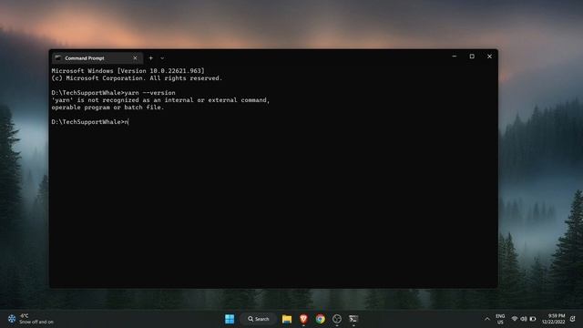Launch Google Chrome from taskbar
The height and width of the screenshot is (328, 583).
(320, 319)
